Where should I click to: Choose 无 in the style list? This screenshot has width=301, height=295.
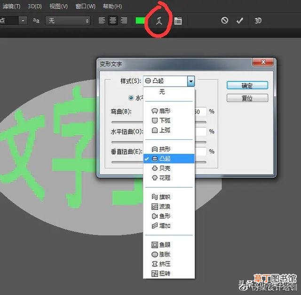[169, 92]
